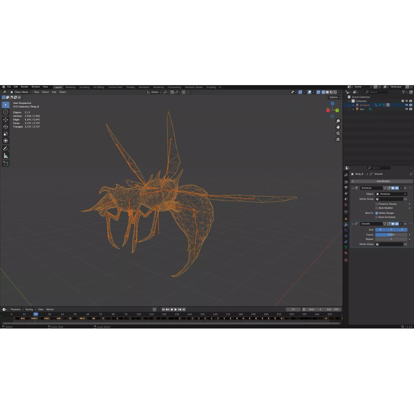The width and height of the screenshot is (414, 414).
Task: Click the pan hand viewport icon
Action: pos(338,127)
